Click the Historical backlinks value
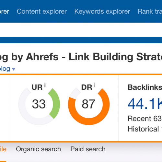The image size is (162, 162). pyautogui.click(x=162, y=129)
